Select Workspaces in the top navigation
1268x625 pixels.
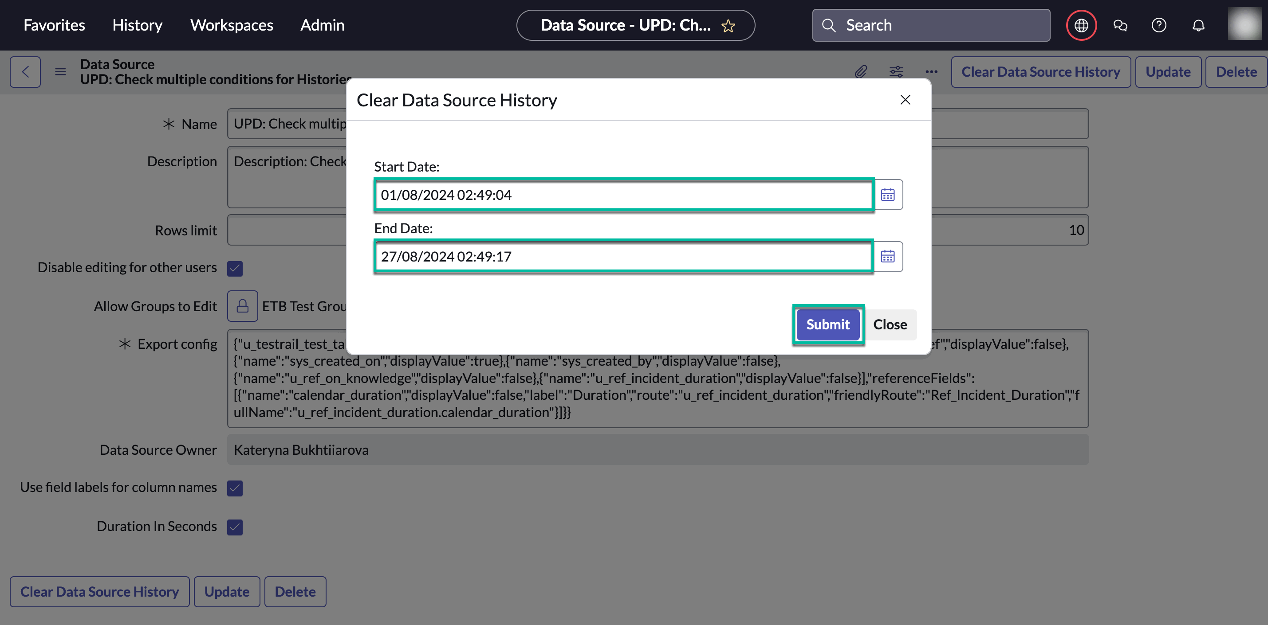click(x=231, y=25)
